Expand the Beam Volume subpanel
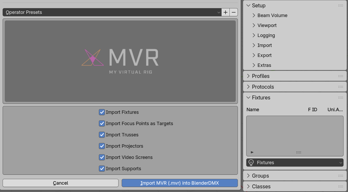The image size is (348, 192). [x=254, y=15]
